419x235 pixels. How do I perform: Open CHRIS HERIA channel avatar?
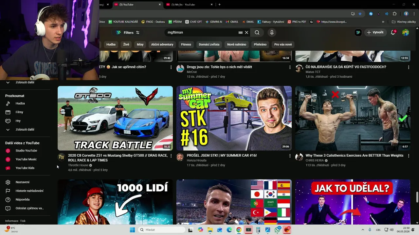pos(299,157)
